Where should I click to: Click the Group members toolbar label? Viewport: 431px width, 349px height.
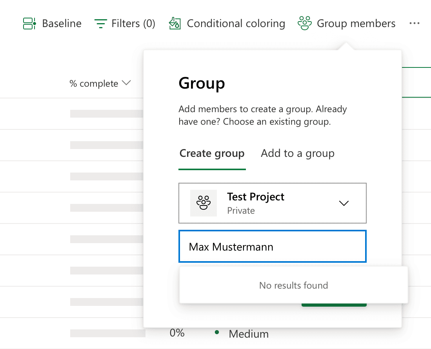coord(355,23)
